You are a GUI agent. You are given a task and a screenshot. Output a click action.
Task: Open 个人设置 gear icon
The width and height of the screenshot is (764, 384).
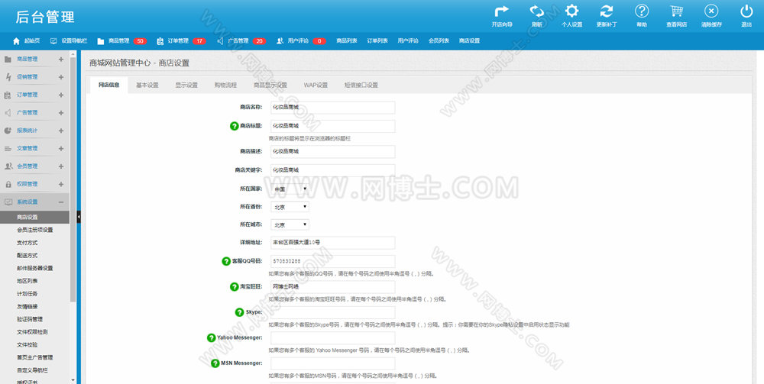[571, 11]
